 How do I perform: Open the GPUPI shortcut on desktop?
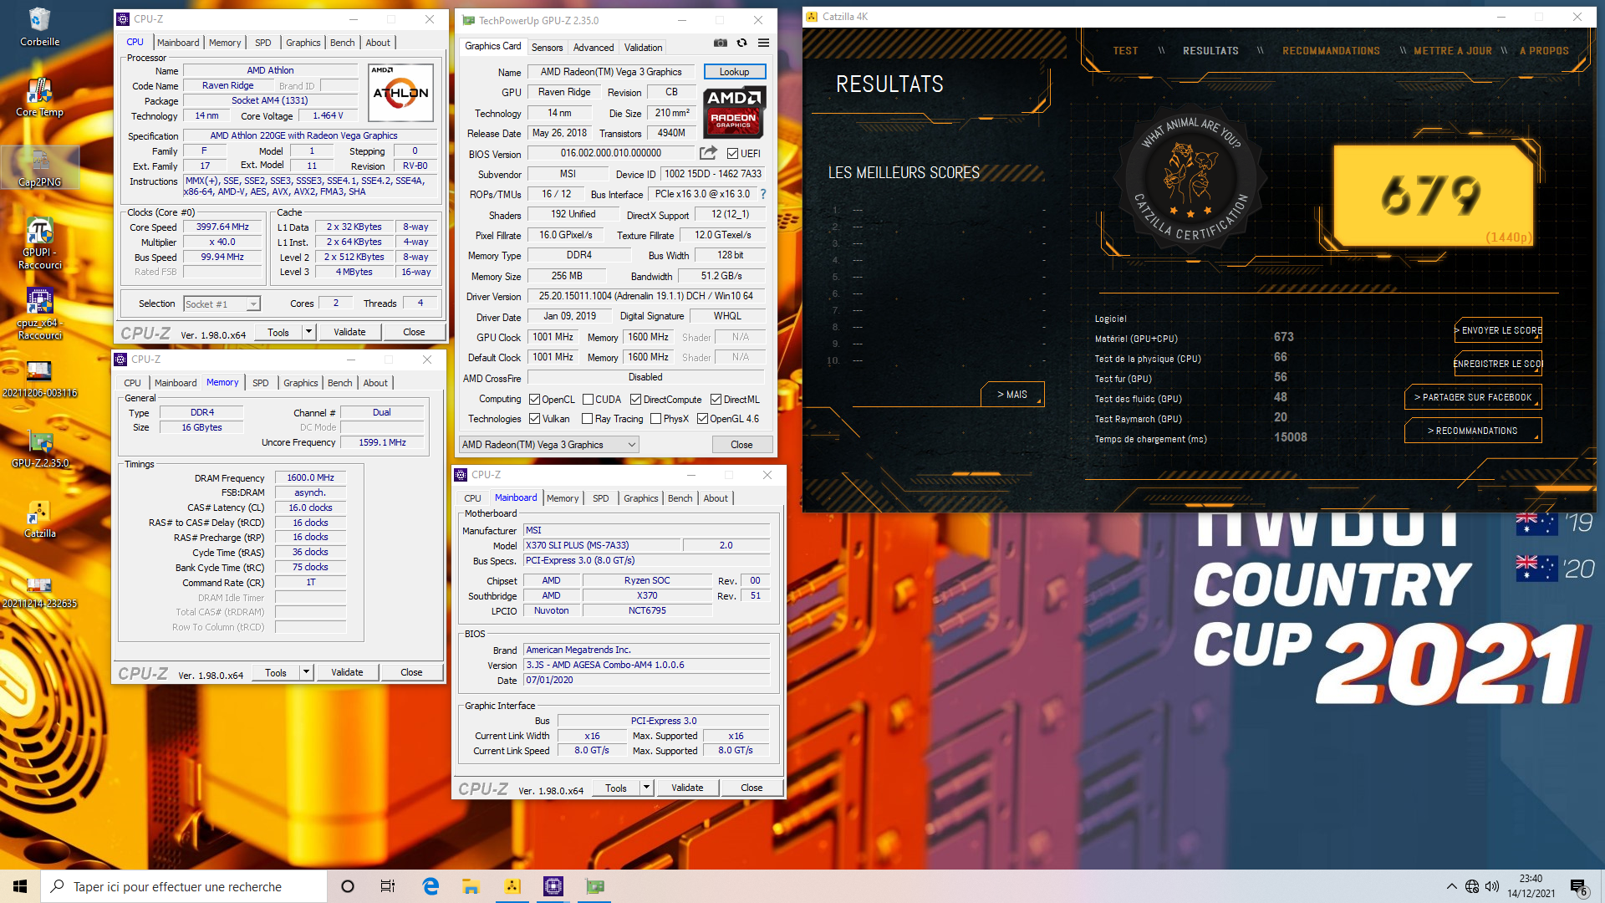pyautogui.click(x=40, y=243)
